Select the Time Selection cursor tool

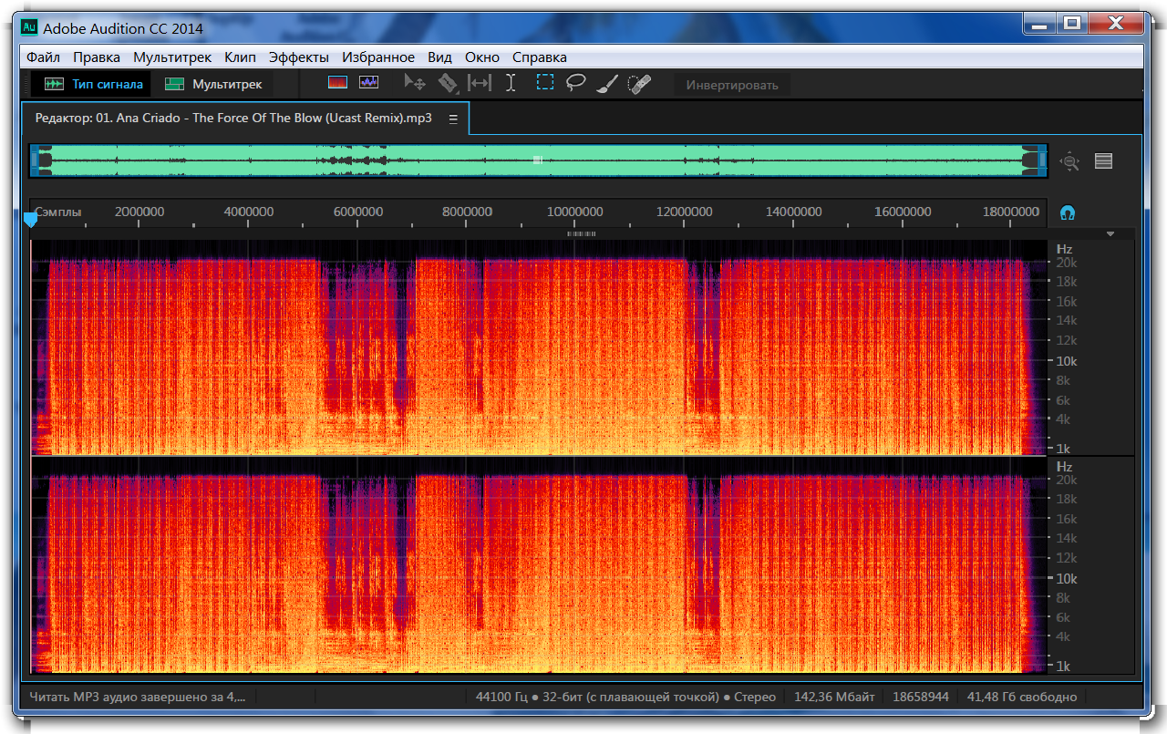511,83
